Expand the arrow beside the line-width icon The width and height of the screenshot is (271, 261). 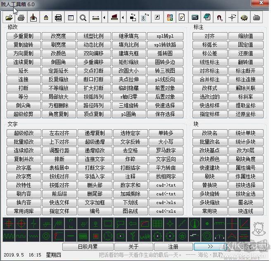(x=104, y=18)
